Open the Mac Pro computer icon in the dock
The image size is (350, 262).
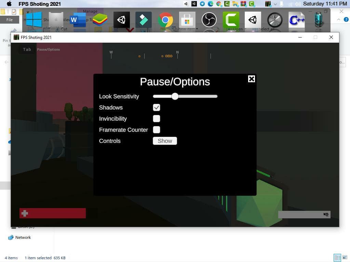tap(56, 19)
